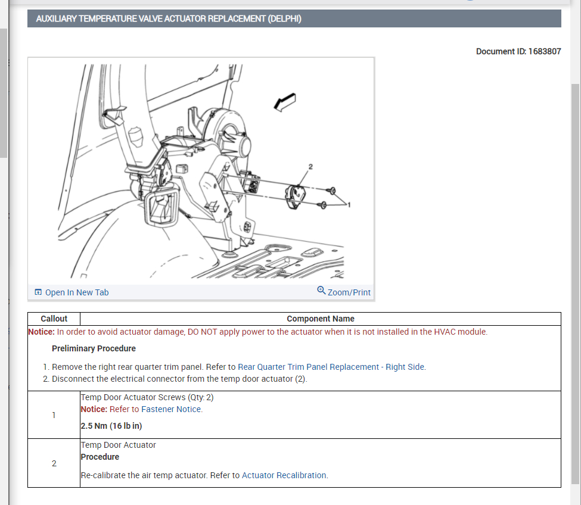Click the Zoom/Print magnifier icon

coord(321,291)
